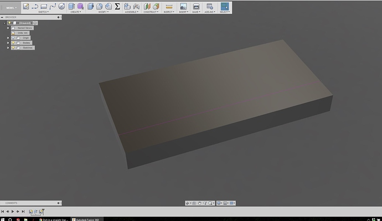Click the New Component icon
Viewport: 382px width, 221px height.
tap(127, 6)
